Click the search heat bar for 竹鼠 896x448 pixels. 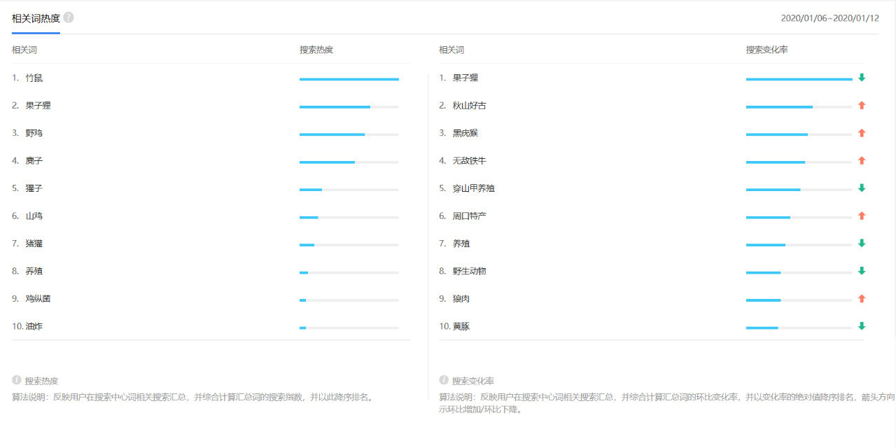coord(349,79)
